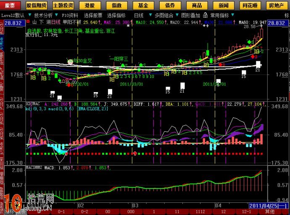Click the red diamond in KDJ panel
290x215 pixels.
click(134, 153)
